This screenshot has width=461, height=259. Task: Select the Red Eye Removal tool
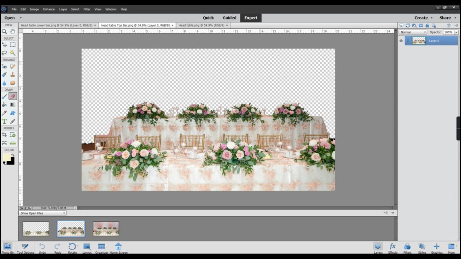pos(4,67)
